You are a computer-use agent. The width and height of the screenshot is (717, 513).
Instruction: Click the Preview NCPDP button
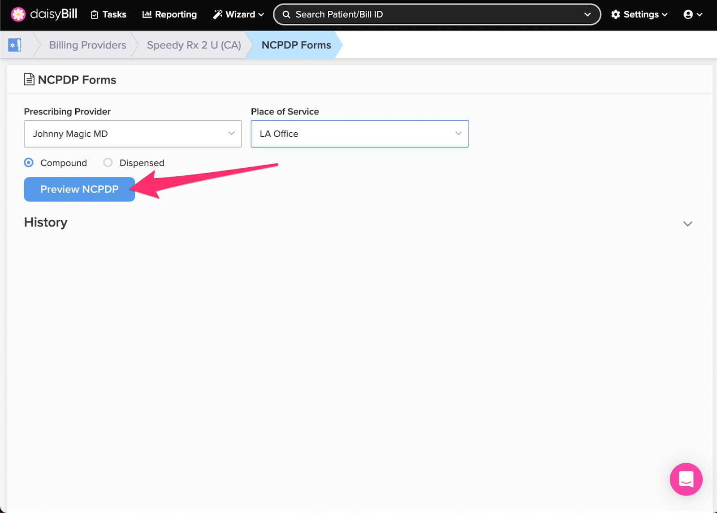[79, 189]
